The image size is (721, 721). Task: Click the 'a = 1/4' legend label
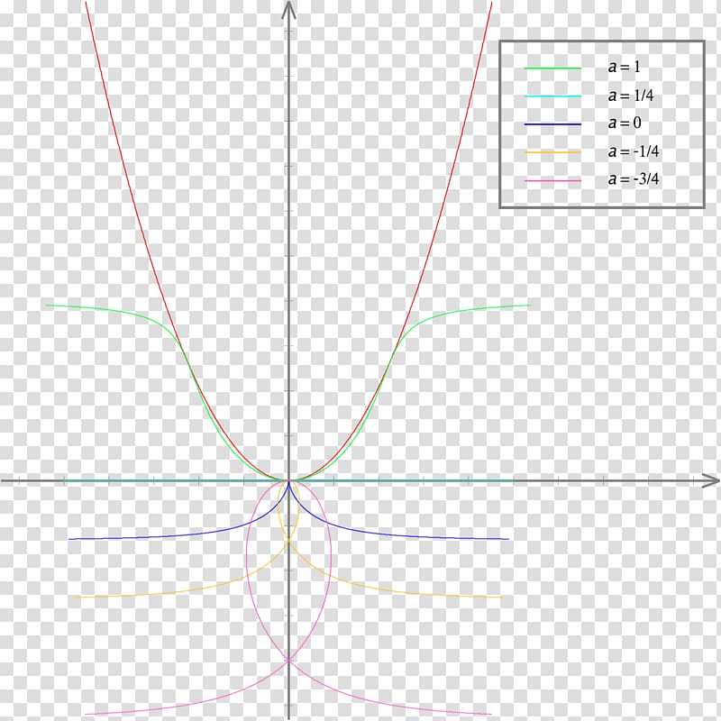[x=630, y=96]
